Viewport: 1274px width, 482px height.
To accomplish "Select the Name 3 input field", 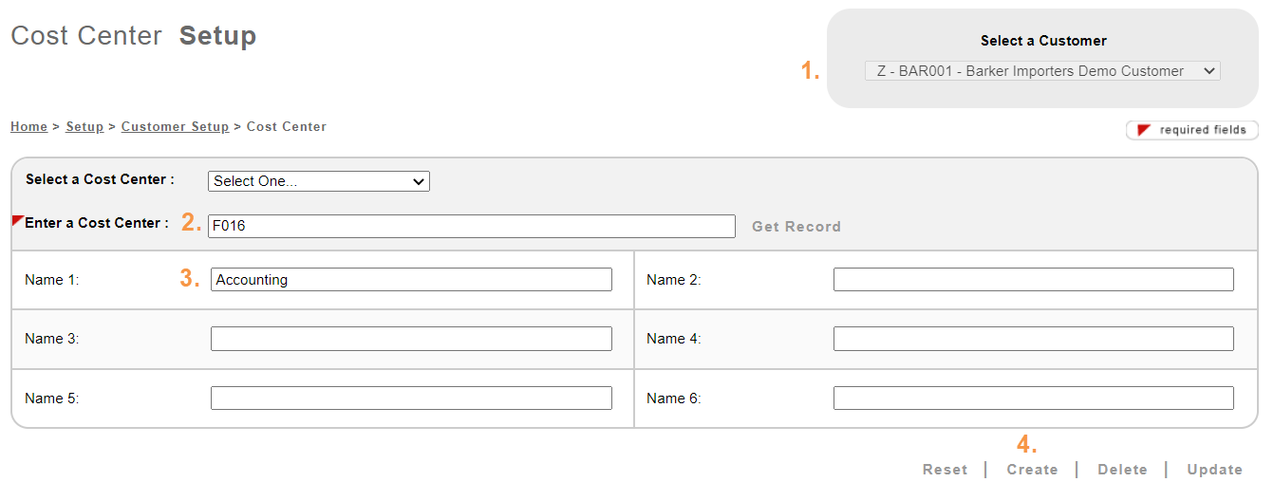I will [411, 339].
